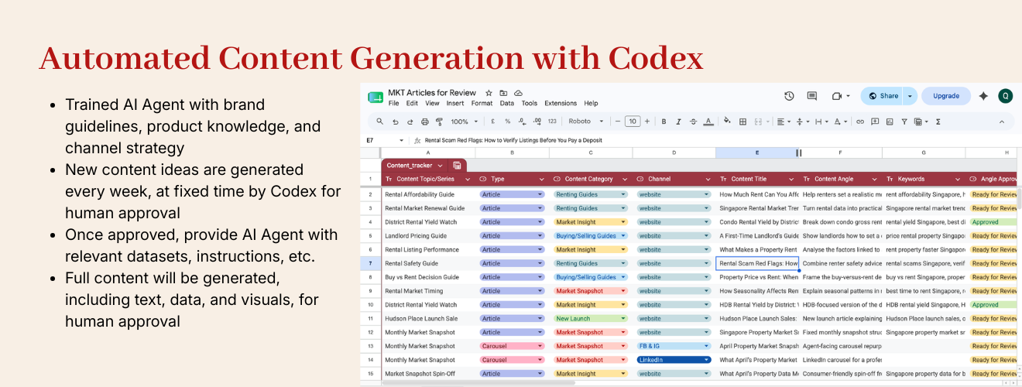The height and width of the screenshot is (387, 1022).
Task: Click the print icon
Action: point(424,122)
